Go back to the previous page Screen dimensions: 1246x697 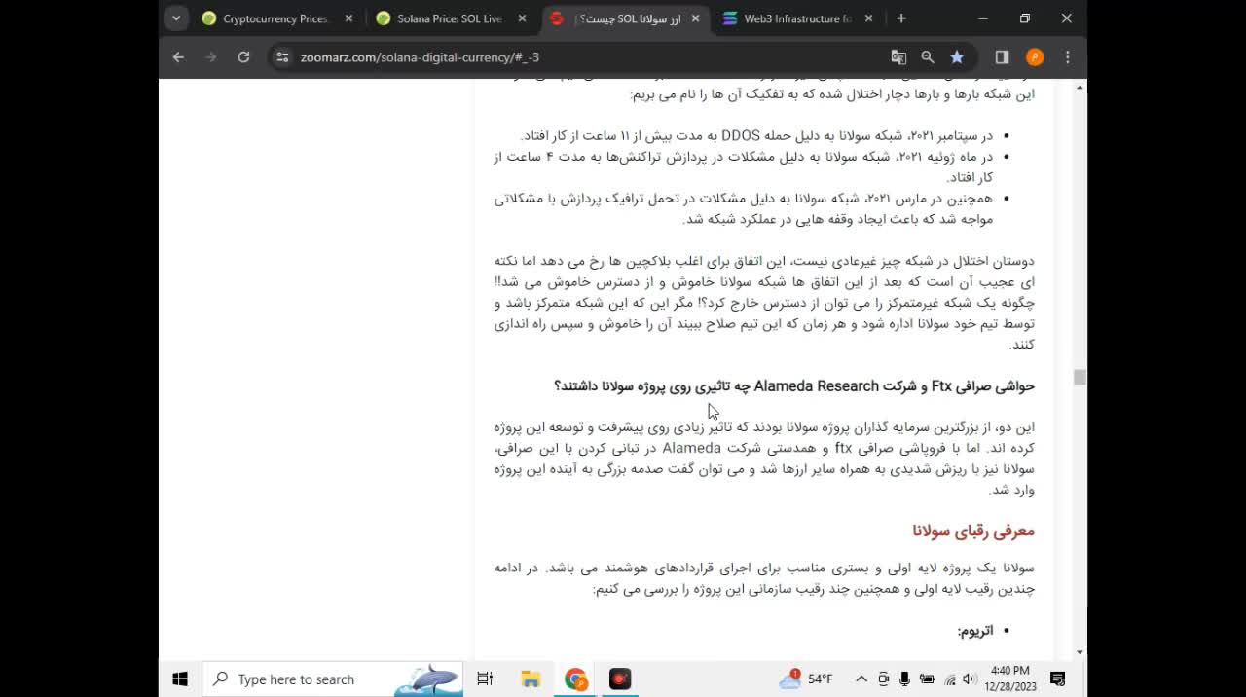coord(178,57)
